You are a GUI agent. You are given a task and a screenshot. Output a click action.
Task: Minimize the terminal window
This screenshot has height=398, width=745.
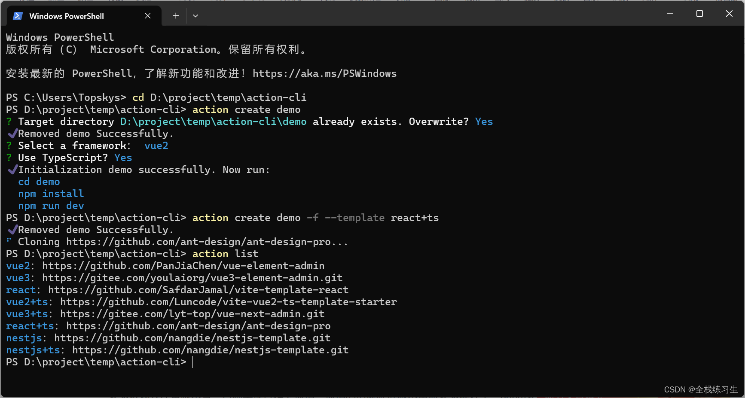click(x=669, y=14)
